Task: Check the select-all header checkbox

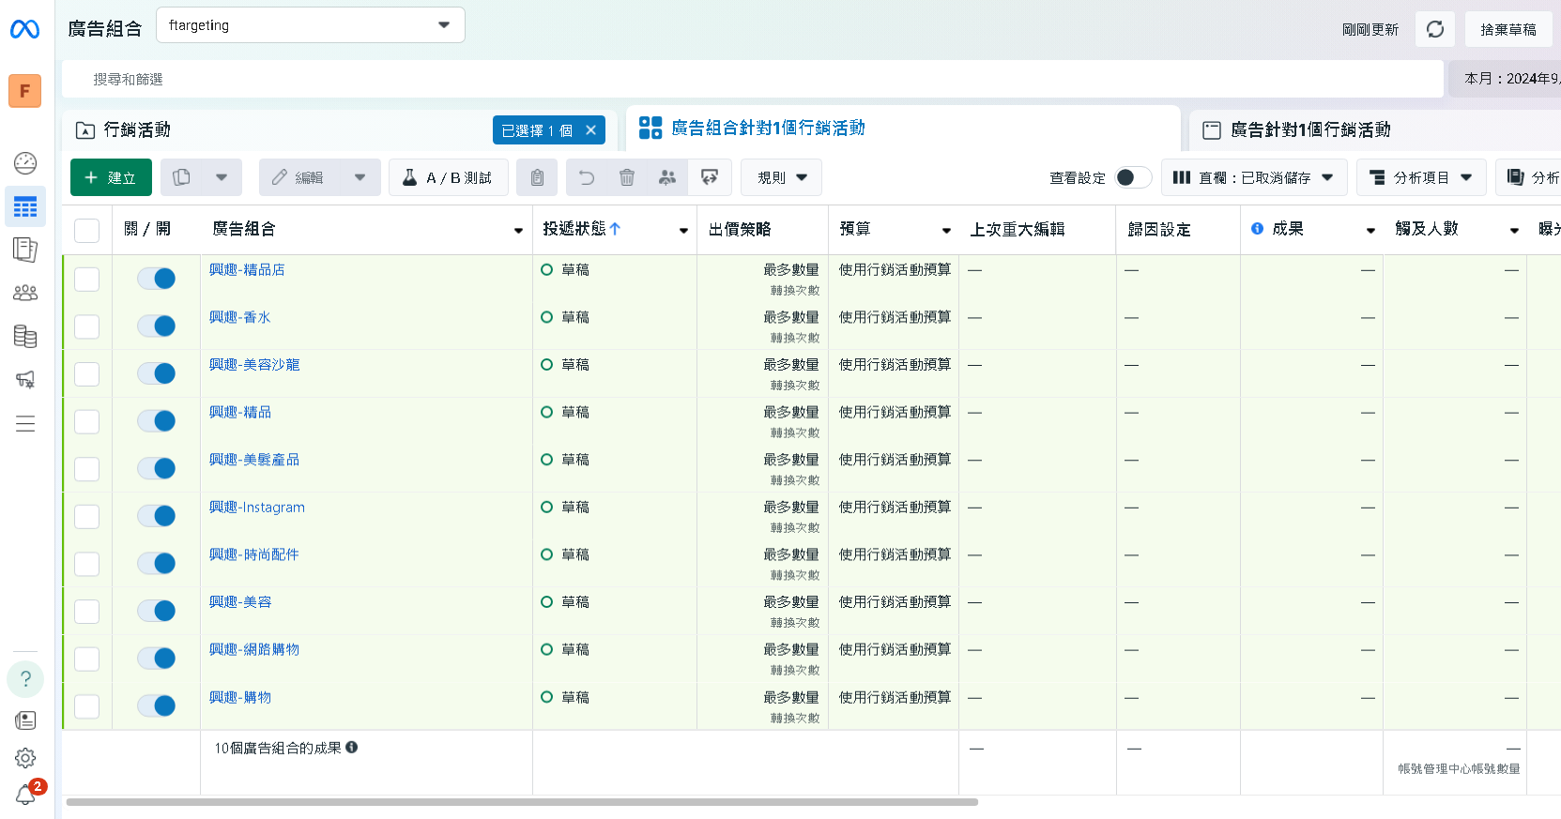Action: click(x=86, y=231)
